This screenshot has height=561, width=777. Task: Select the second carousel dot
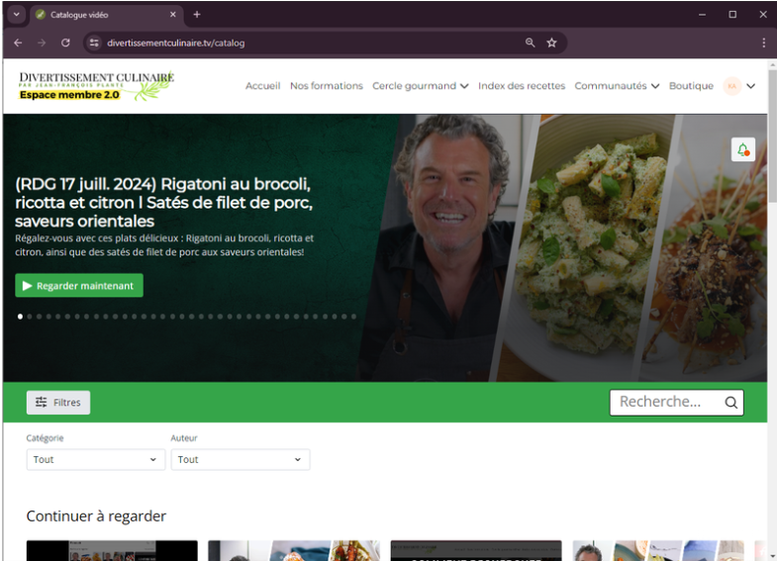[30, 317]
